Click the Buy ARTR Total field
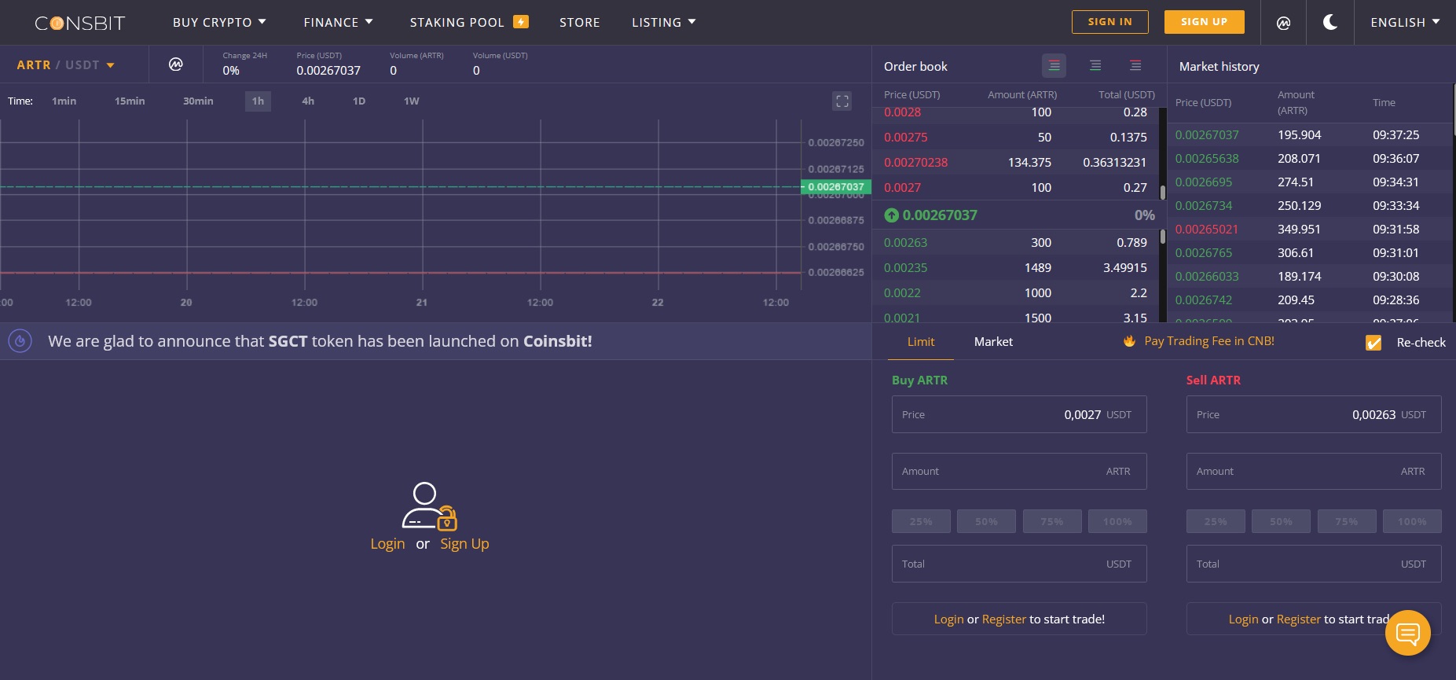Image resolution: width=1456 pixels, height=680 pixels. click(1019, 564)
